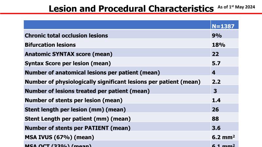Select the SYNTAX score value 22
The width and height of the screenshot is (262, 147).
click(x=215, y=54)
